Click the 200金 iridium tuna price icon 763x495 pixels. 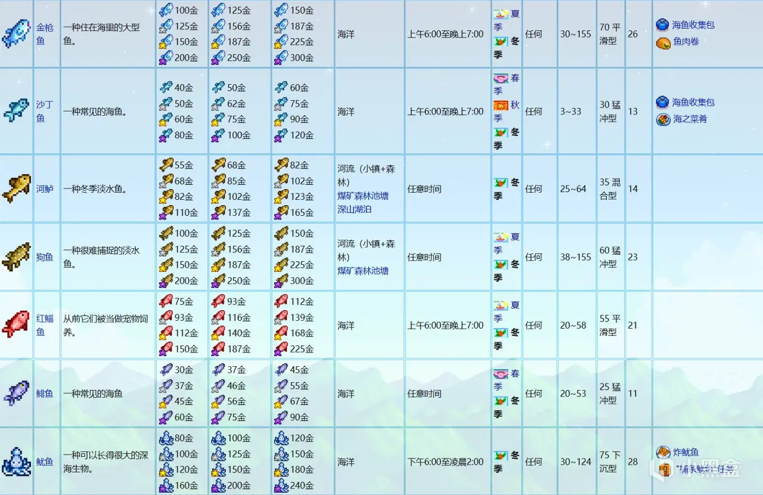(165, 58)
